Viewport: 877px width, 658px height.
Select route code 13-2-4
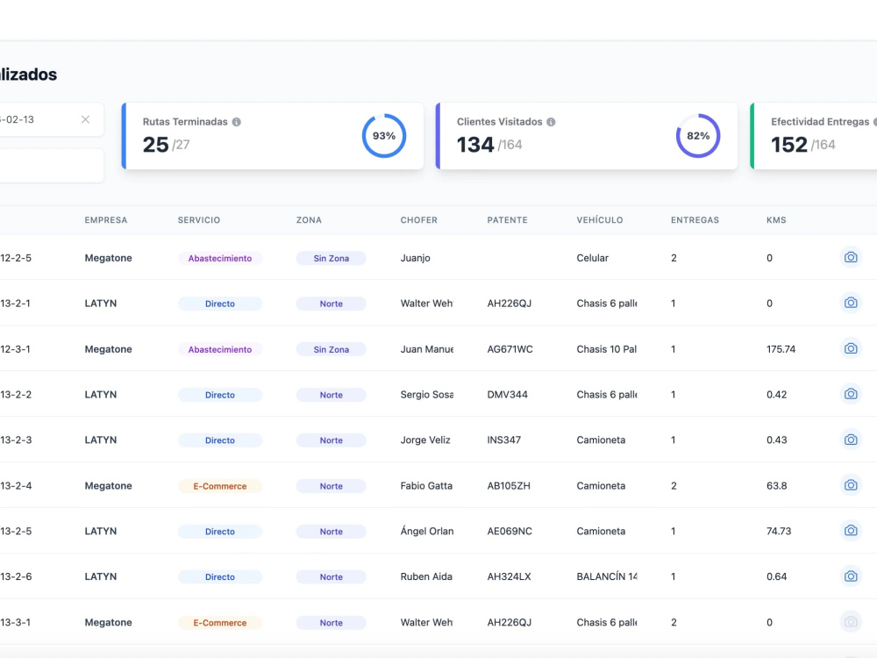click(16, 486)
